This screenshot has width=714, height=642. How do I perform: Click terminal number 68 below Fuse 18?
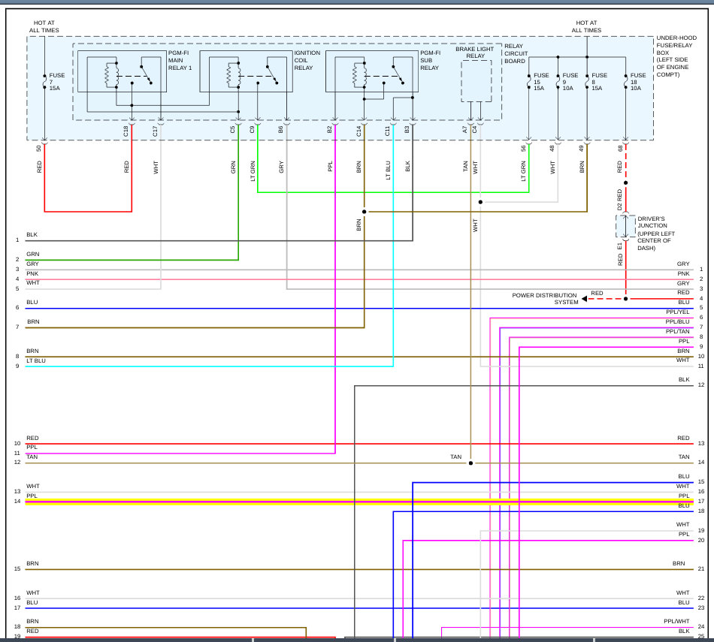620,149
